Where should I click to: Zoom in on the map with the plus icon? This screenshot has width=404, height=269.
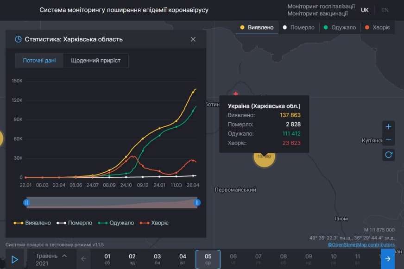(x=388, y=126)
